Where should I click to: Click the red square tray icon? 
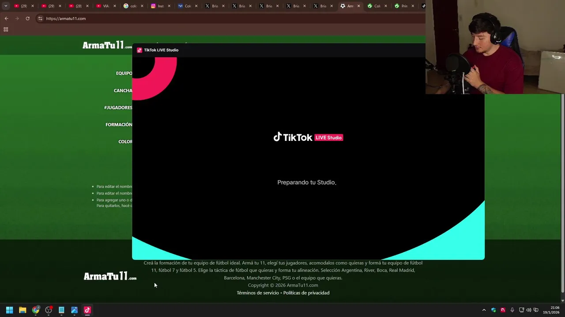pos(503,310)
